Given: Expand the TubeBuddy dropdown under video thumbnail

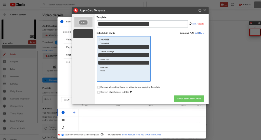Looking at the screenshot, I should point(32,42).
